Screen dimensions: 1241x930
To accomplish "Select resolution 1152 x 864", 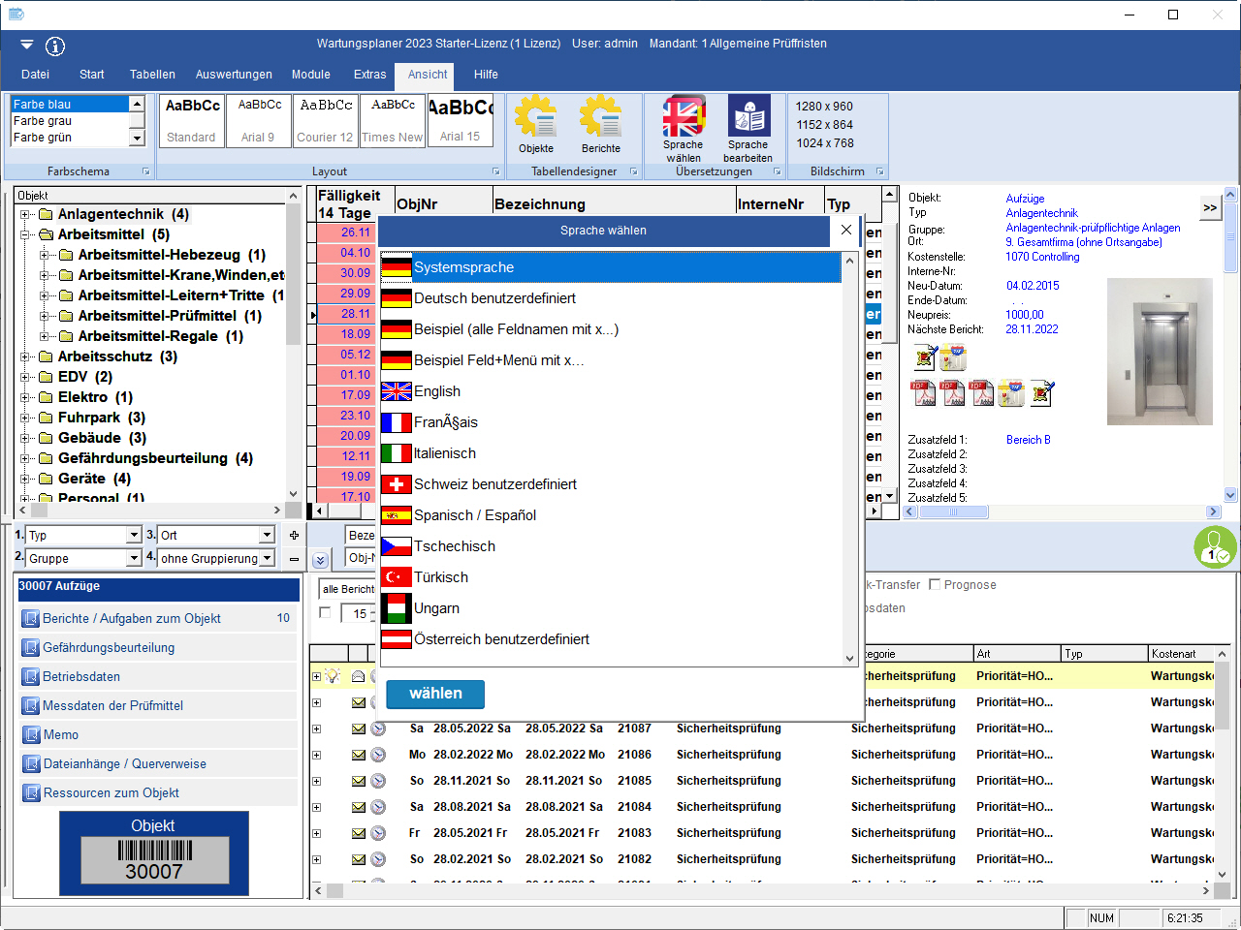I will 825,125.
